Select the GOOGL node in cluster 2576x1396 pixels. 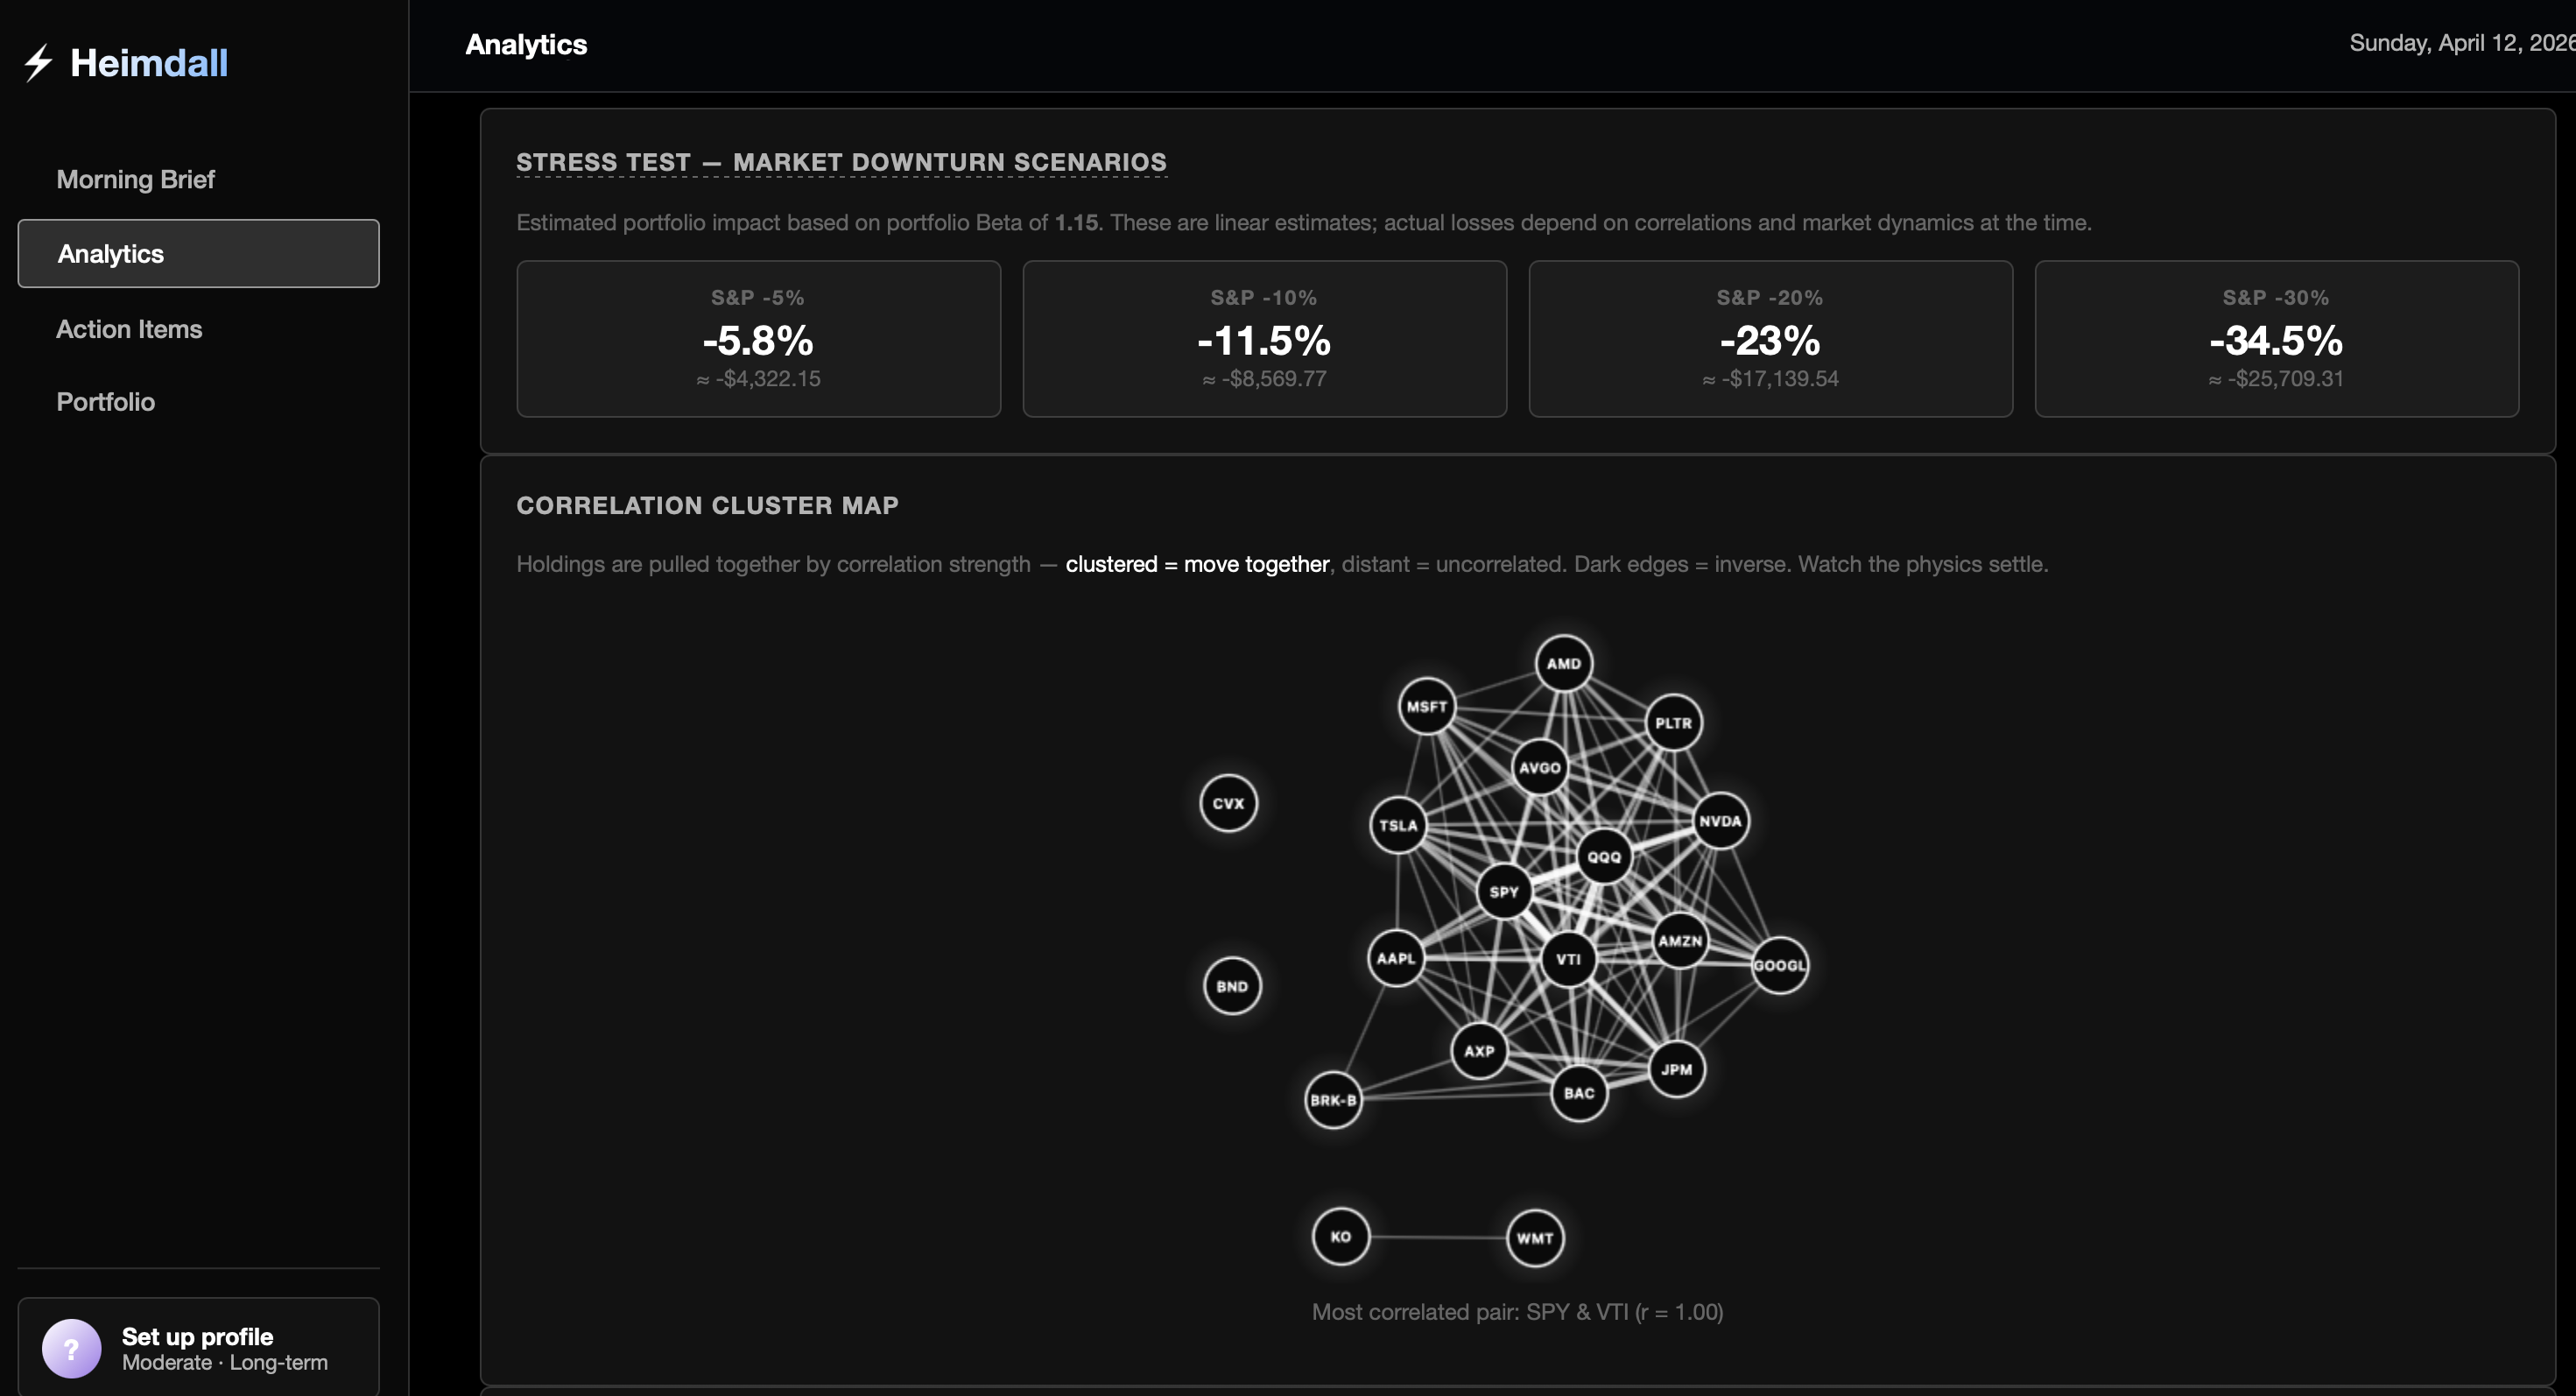1779,965
